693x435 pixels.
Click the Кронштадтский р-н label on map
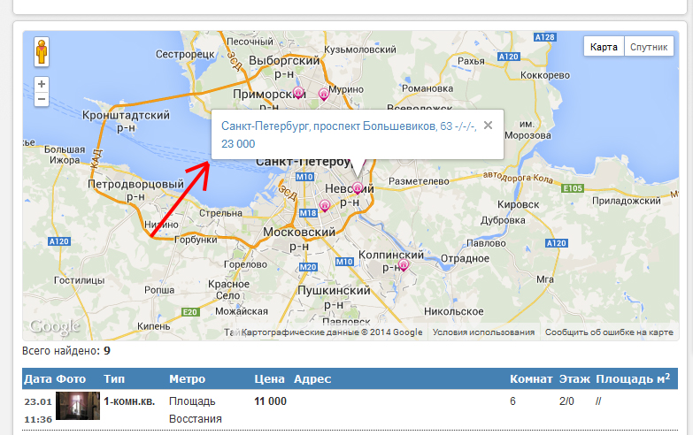tap(126, 121)
